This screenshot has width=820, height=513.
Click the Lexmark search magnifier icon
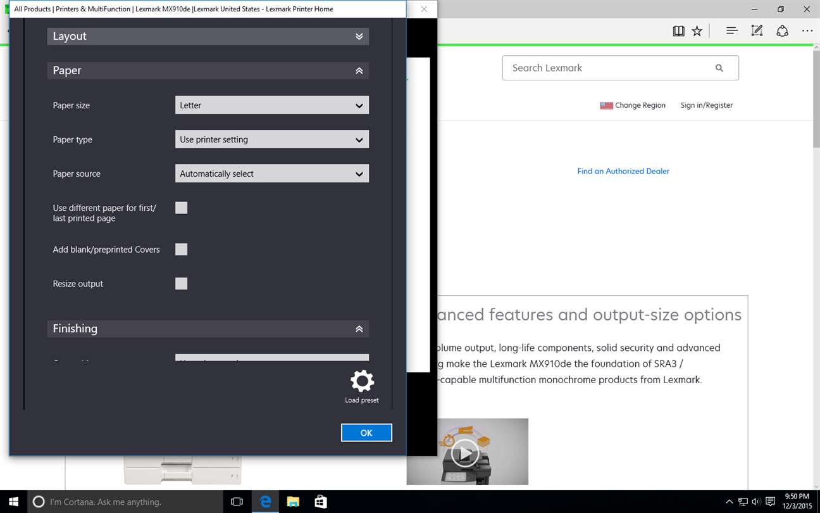pos(719,68)
